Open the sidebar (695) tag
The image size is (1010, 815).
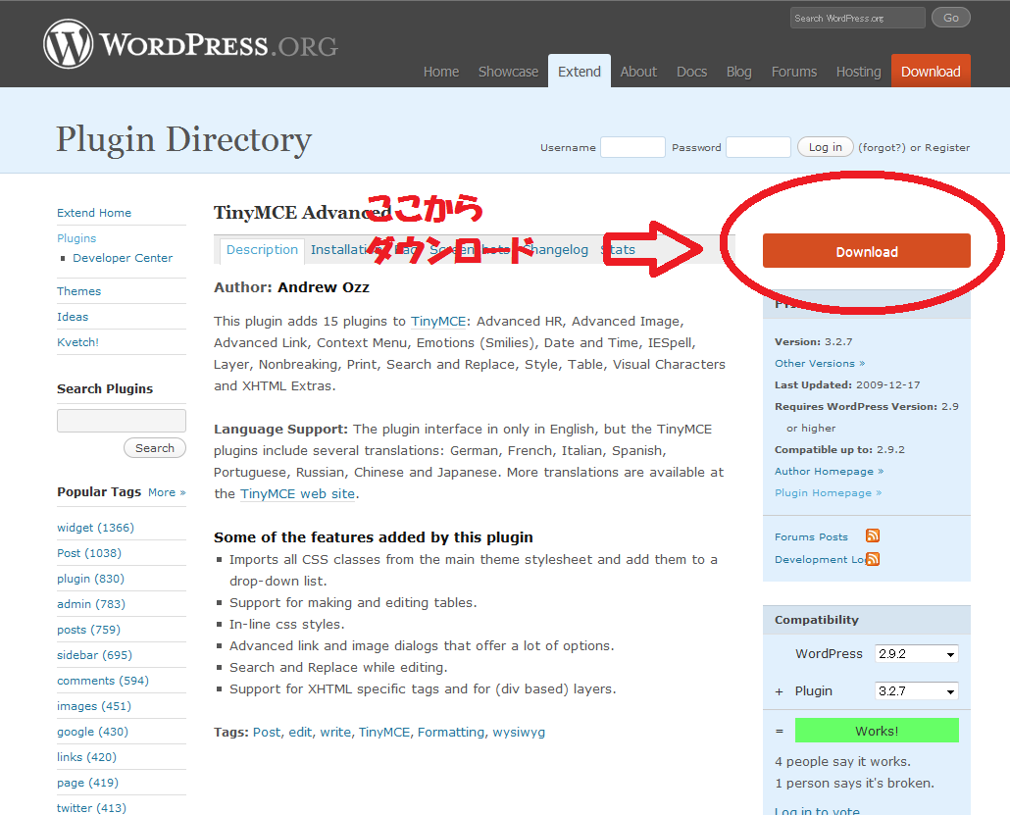pyautogui.click(x=95, y=655)
